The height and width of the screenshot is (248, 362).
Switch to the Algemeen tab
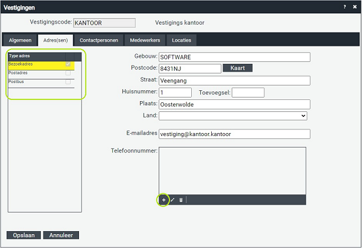[20, 40]
